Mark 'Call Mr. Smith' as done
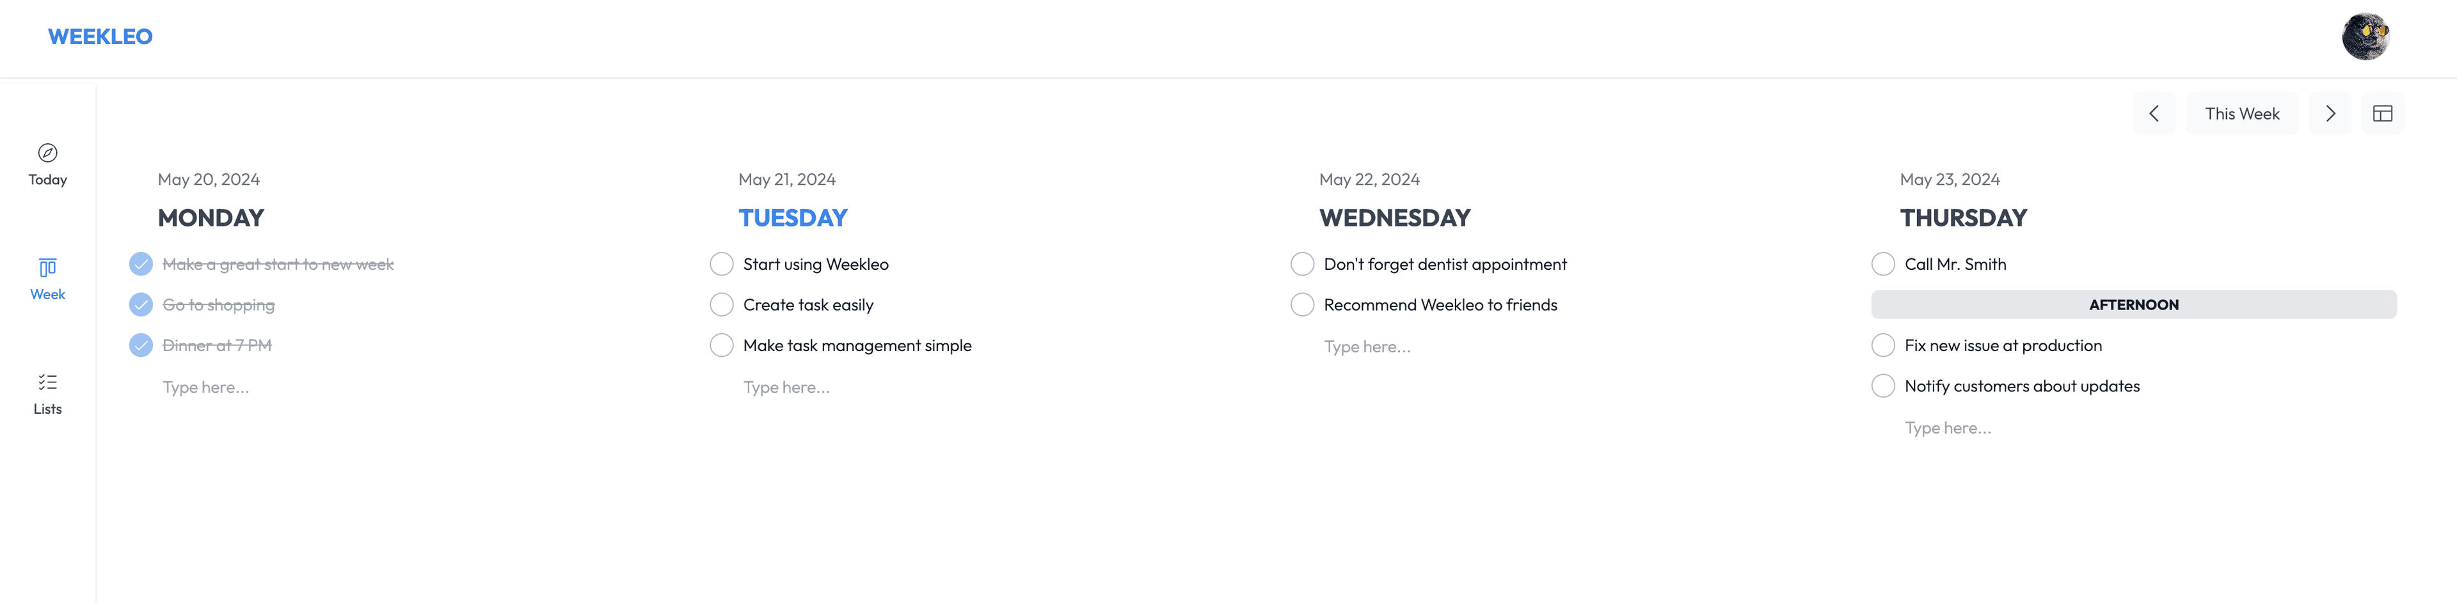The image size is (2457, 603). tap(1883, 264)
